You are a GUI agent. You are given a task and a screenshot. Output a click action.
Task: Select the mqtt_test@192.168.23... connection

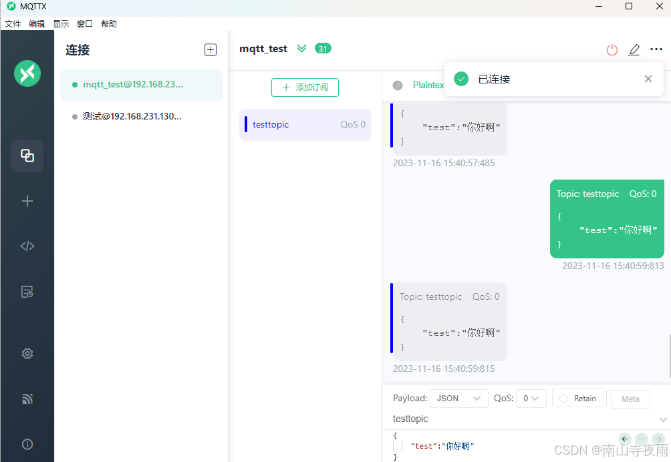coord(141,85)
